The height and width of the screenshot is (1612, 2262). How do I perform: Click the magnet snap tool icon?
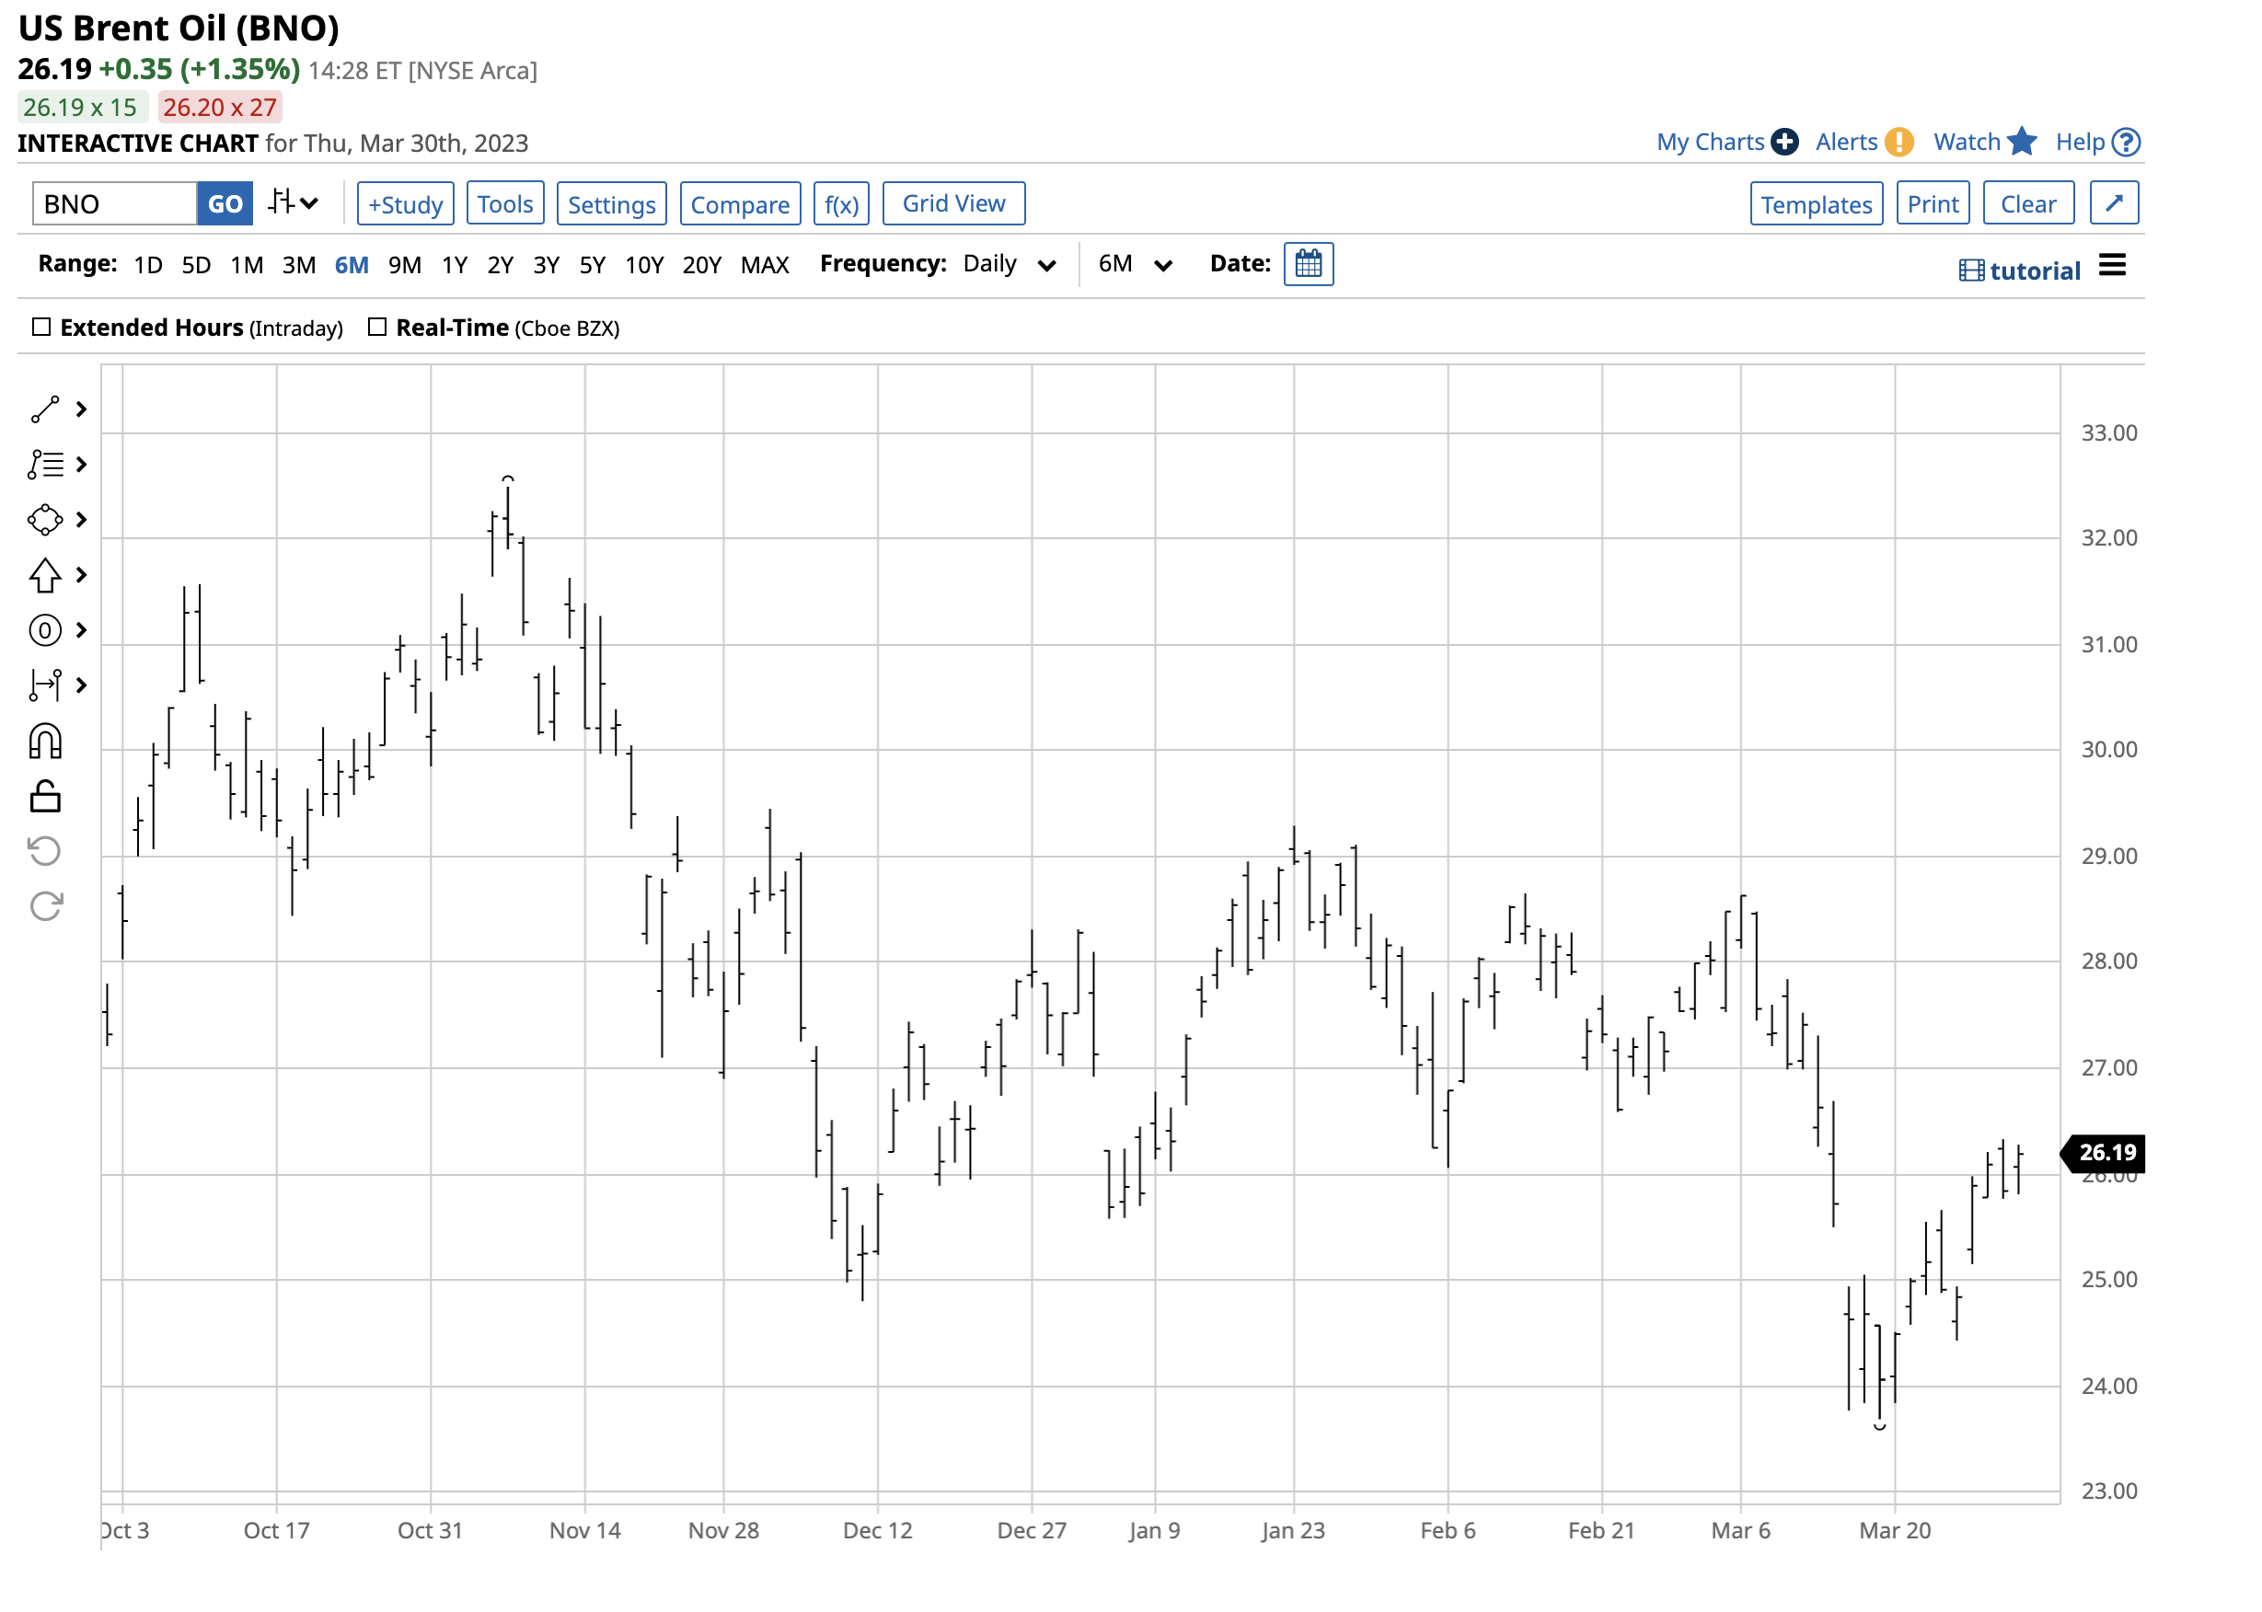(x=46, y=742)
